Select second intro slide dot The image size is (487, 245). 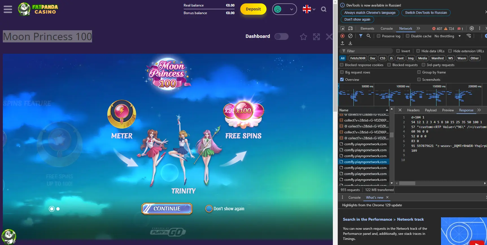coord(58,209)
